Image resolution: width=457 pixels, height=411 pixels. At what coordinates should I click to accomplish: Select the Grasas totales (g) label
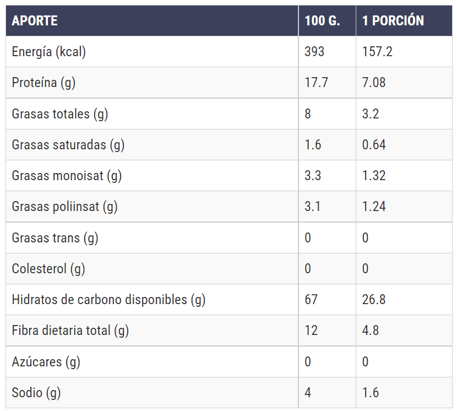click(x=59, y=114)
